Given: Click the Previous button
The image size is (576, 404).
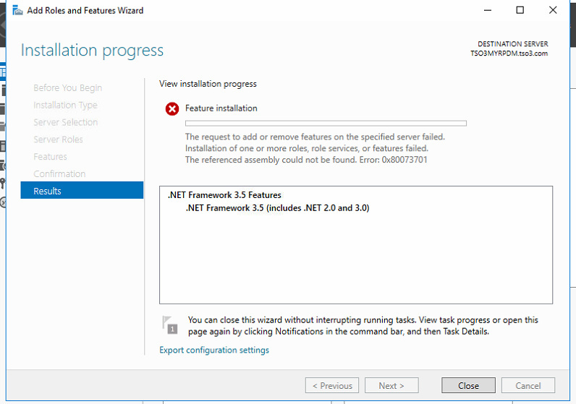Looking at the screenshot, I should pos(332,385).
